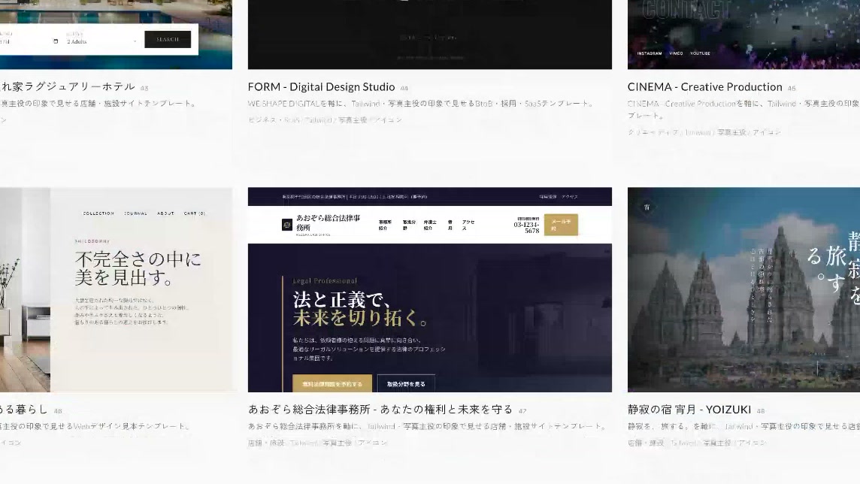Select 弁護士紹介 in law office nav
This screenshot has width=860, height=484.
(x=430, y=225)
